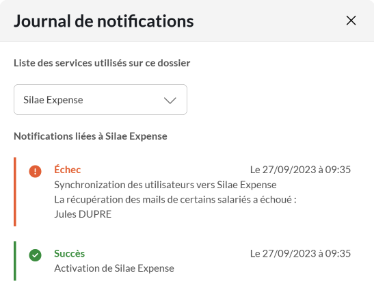374x297 pixels.
Task: Expand the dropdown chevron arrow
Action: point(170,101)
